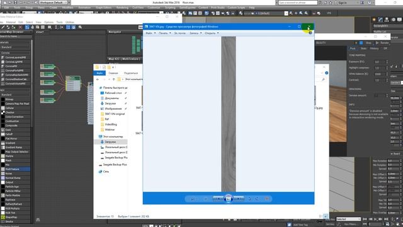Open the Открыть dropdown in Photo Viewer
The width and height of the screenshot is (403, 227).
pyautogui.click(x=212, y=33)
